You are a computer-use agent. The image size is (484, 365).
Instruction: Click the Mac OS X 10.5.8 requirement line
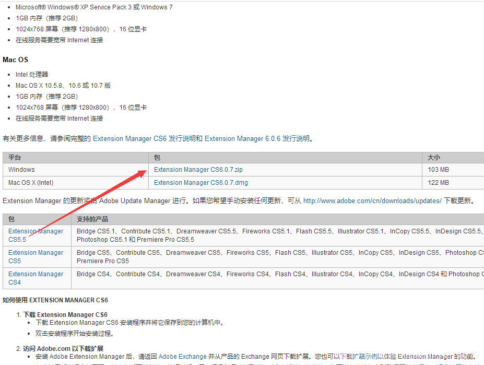pyautogui.click(x=63, y=86)
